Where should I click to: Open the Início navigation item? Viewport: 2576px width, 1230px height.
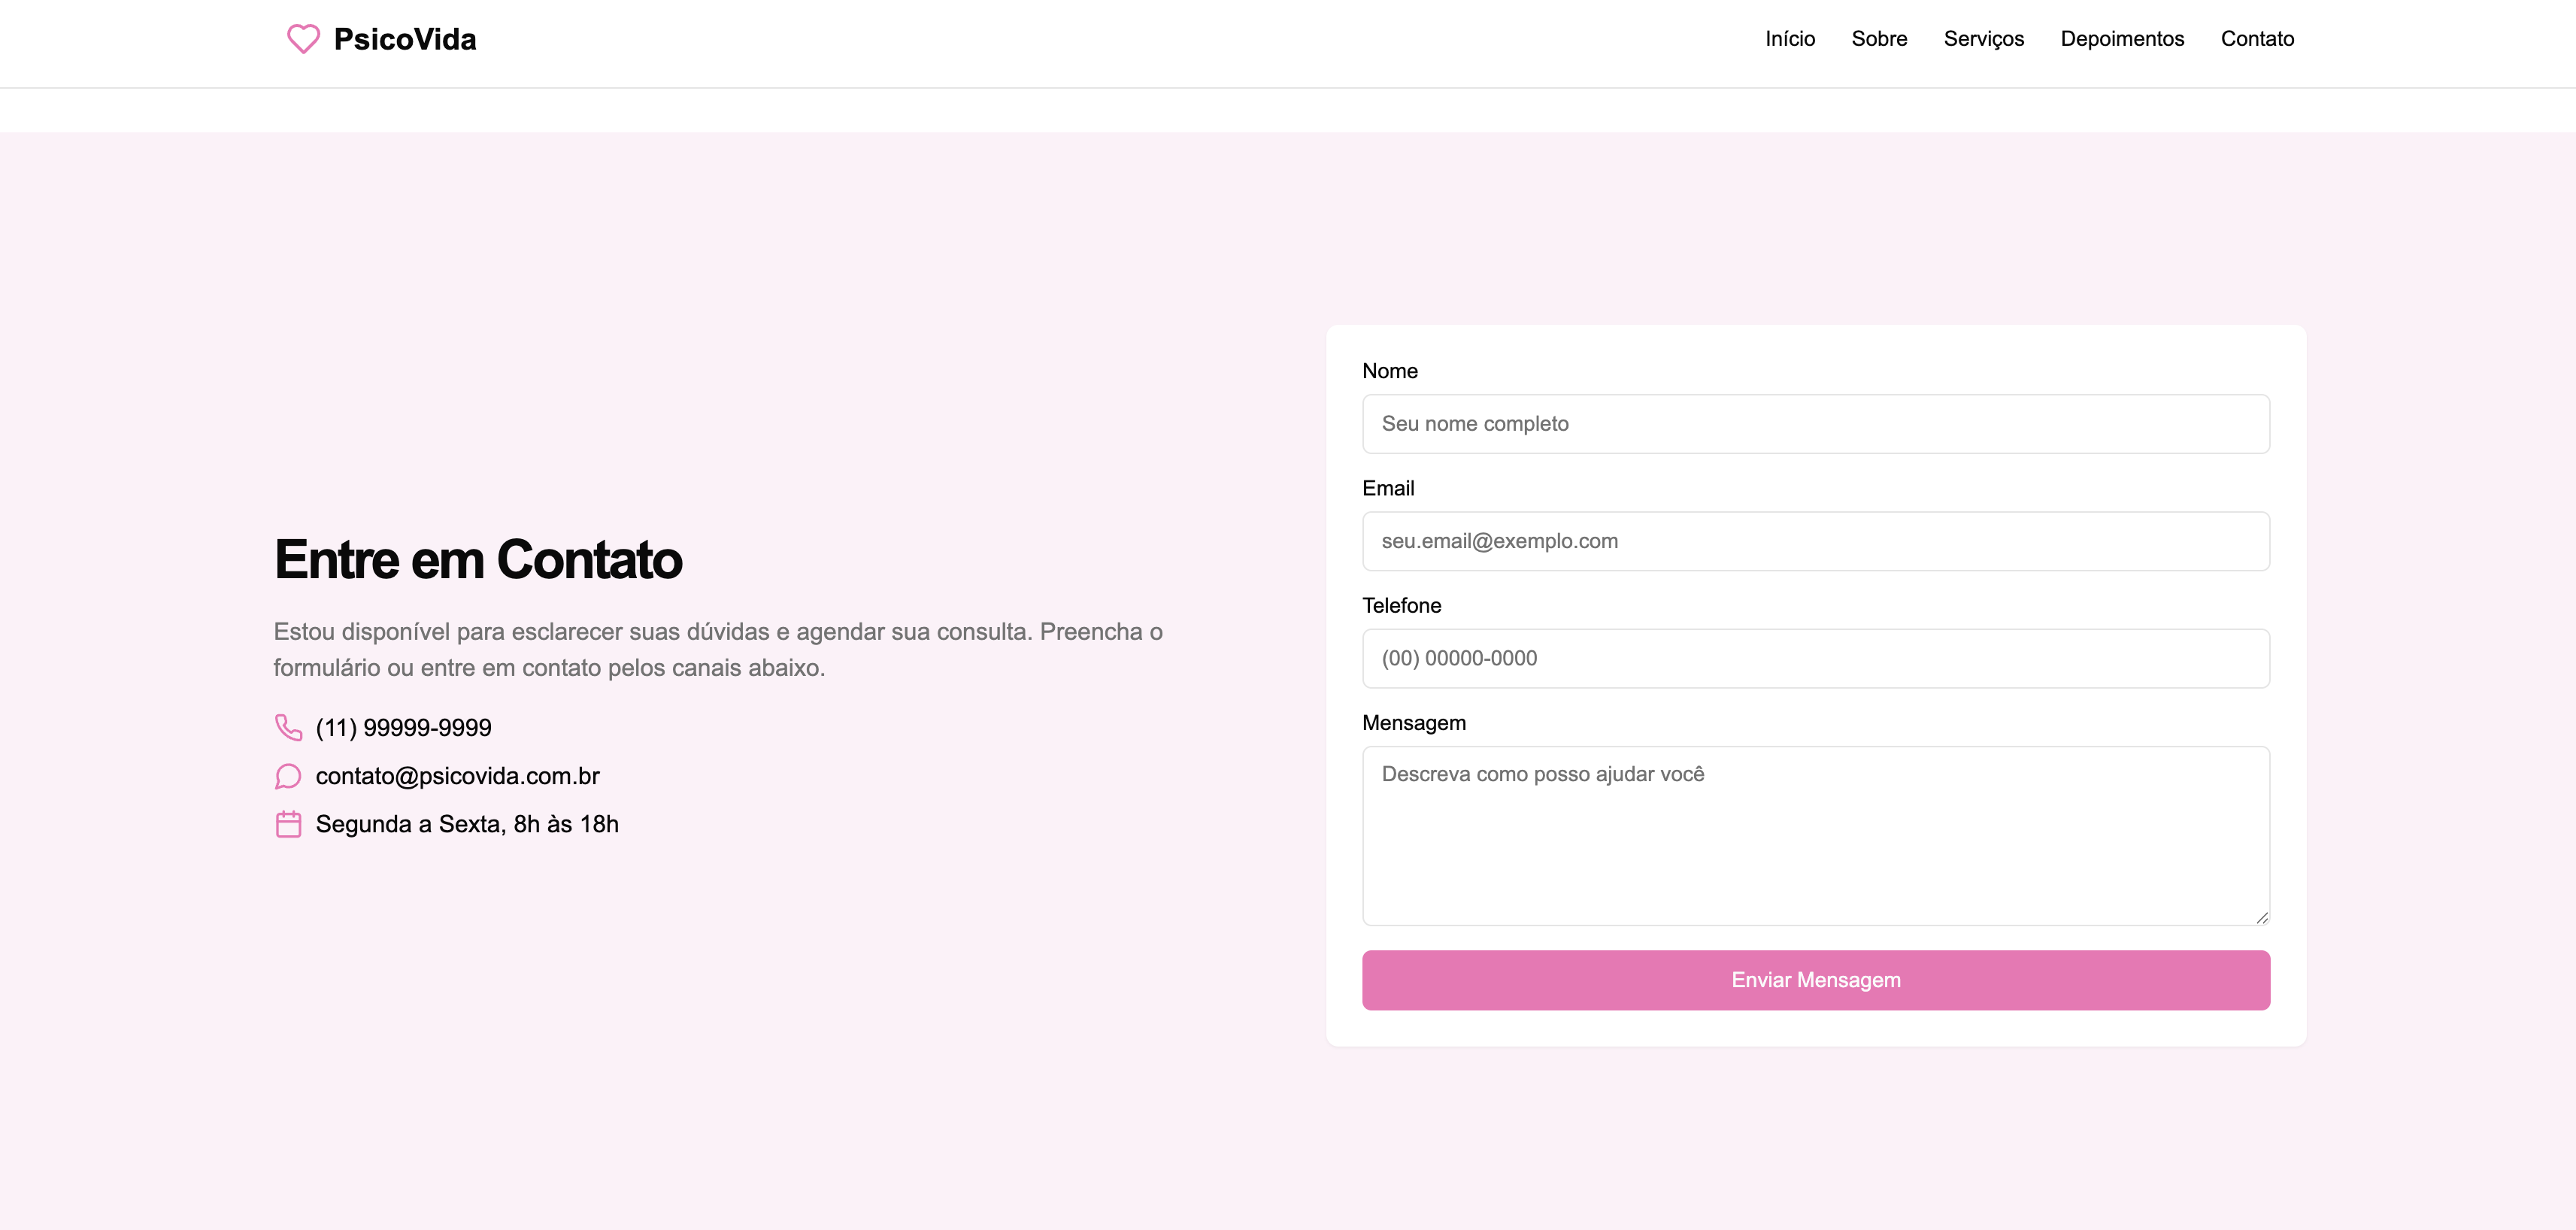1790,39
